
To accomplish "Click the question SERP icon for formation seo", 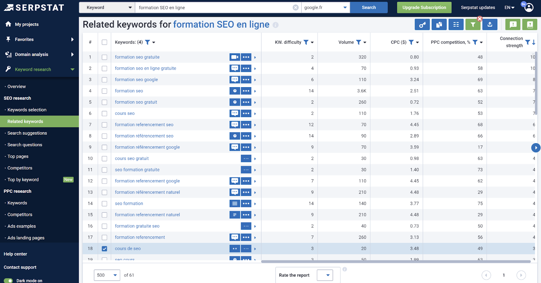I will (235, 91).
